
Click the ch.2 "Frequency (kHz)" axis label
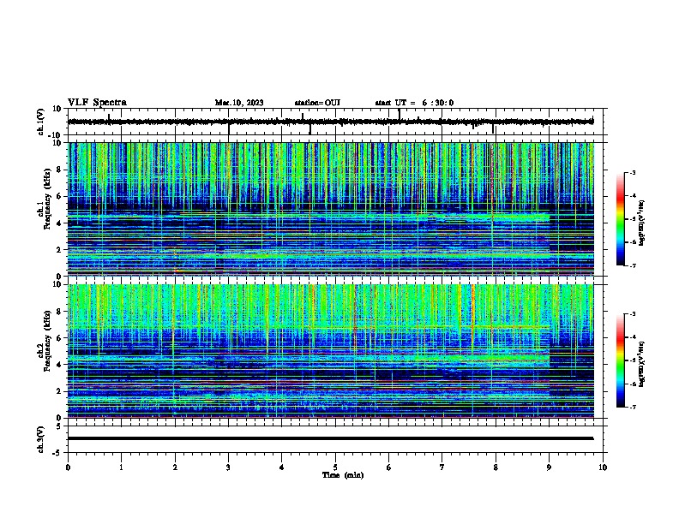[47, 341]
